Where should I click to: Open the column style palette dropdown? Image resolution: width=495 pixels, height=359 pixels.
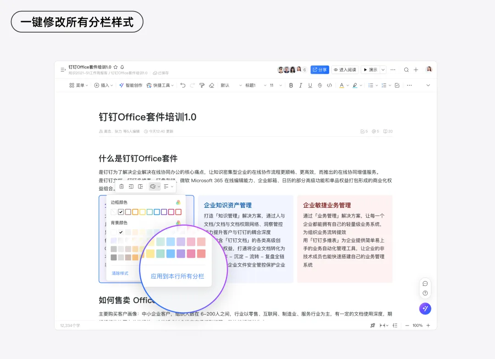[155, 187]
